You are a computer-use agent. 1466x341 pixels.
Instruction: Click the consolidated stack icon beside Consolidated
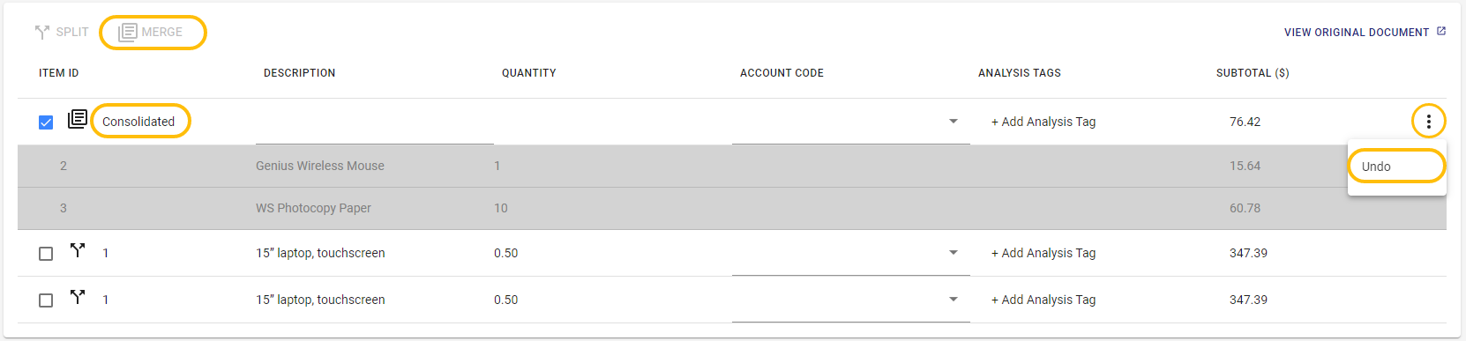point(78,119)
